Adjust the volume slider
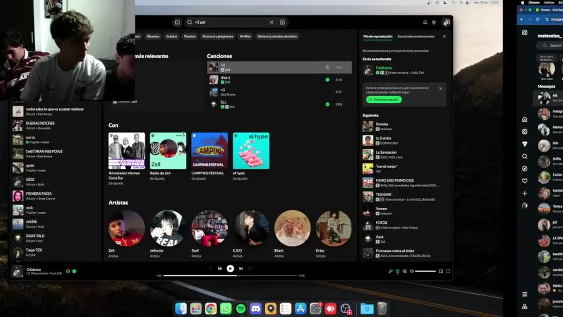Viewport: 563px width, 317px height. tap(426, 271)
